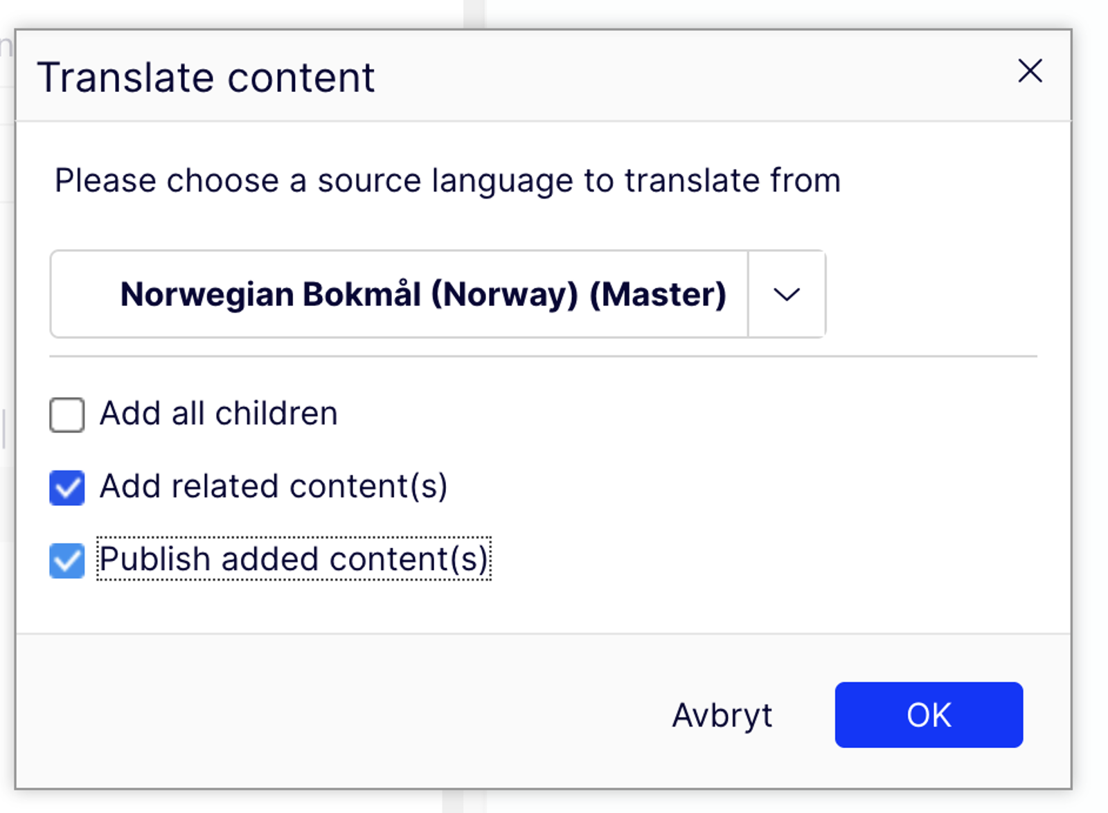Viewport: 1108px width, 813px height.
Task: Click the Norwegian Bokmål (Norway) (Master) selection
Action: 422,295
